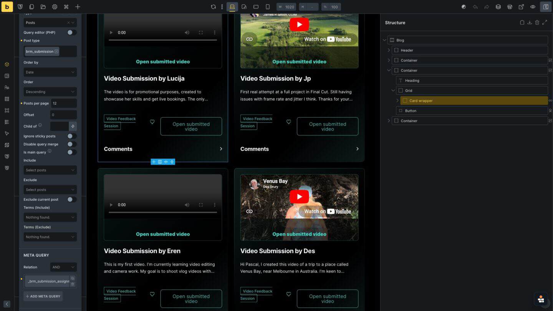Image resolution: width=553 pixels, height=311 pixels.
Task: Open breakpoint options three-dot menu
Action: [222, 7]
